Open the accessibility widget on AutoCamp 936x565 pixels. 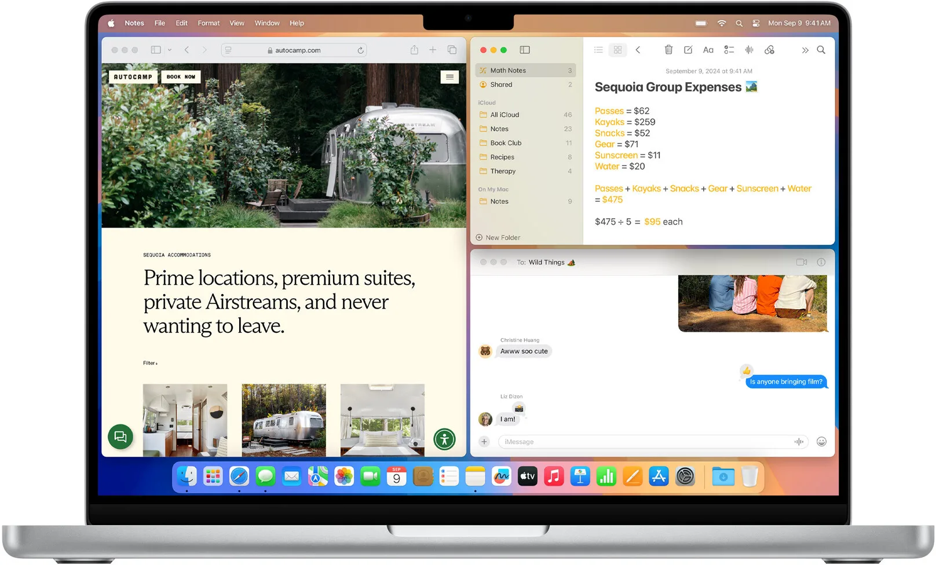point(445,439)
